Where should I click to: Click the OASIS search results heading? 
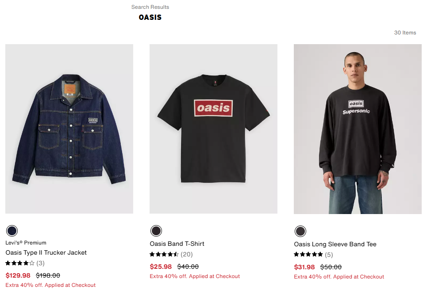coord(150,17)
